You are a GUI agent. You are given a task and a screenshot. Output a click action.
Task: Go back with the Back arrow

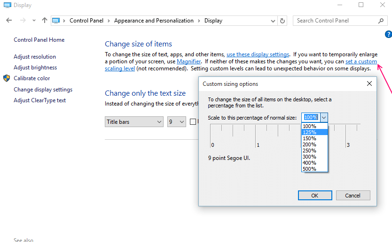[9, 21]
